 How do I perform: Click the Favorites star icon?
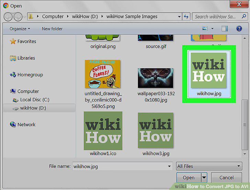coord(13,41)
